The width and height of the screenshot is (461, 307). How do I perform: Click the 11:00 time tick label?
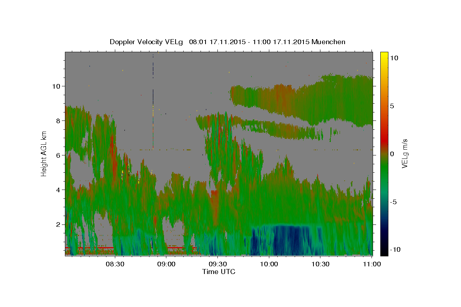click(371, 264)
